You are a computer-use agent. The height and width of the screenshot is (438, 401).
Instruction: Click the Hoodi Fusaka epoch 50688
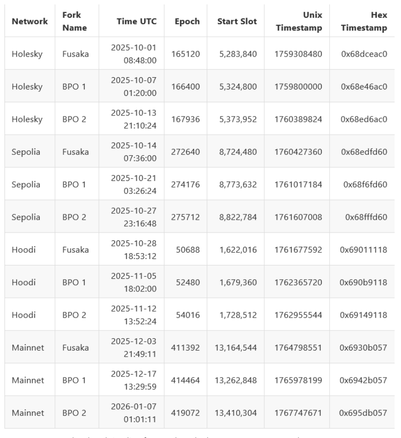(x=187, y=249)
